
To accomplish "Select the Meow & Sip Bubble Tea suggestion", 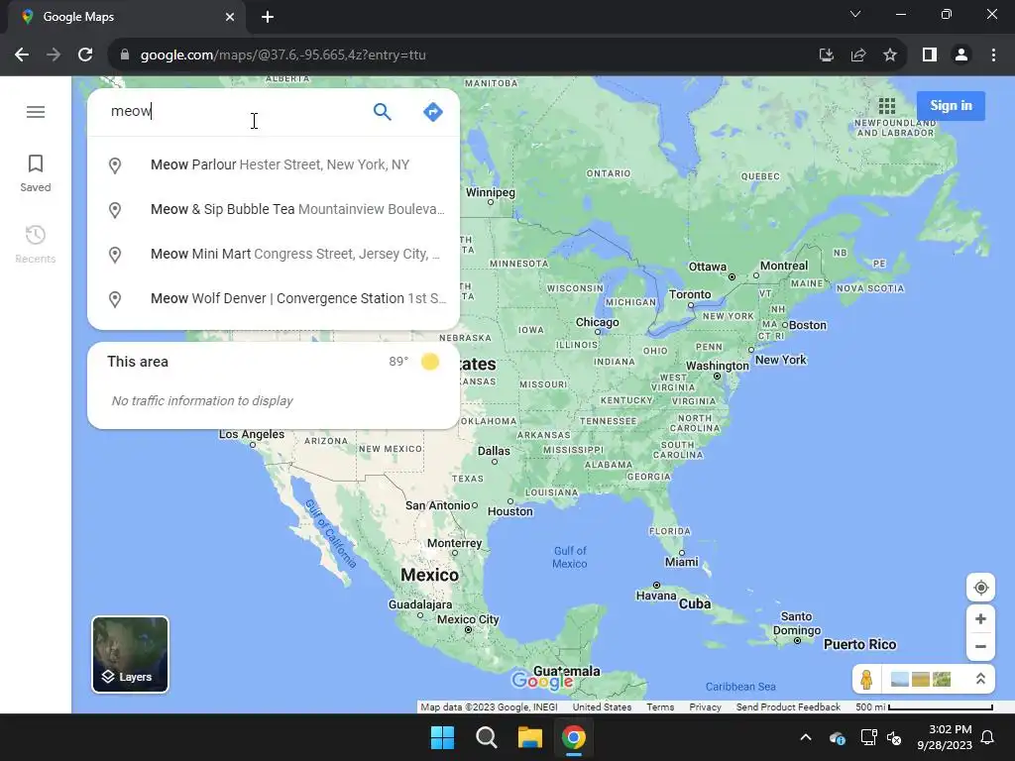I will click(x=274, y=210).
